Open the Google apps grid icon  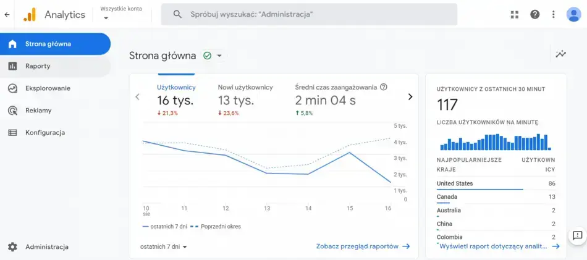point(515,14)
